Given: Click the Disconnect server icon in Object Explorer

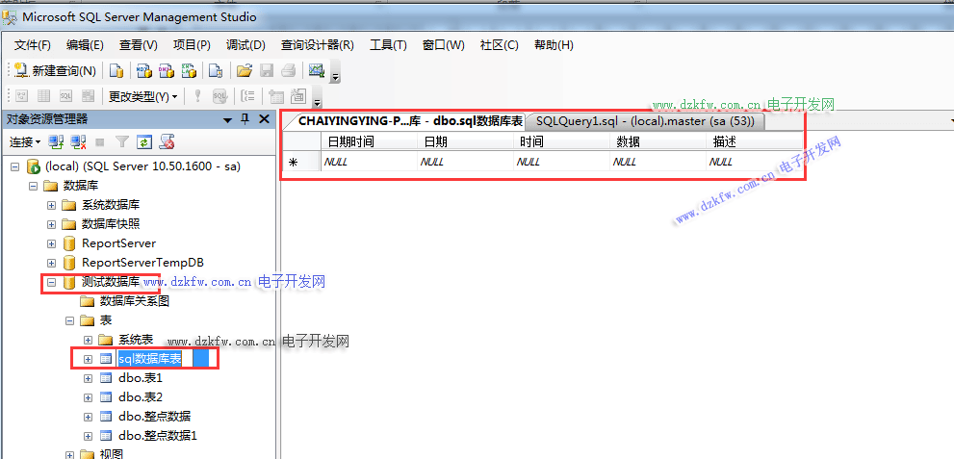Looking at the screenshot, I should 76,142.
